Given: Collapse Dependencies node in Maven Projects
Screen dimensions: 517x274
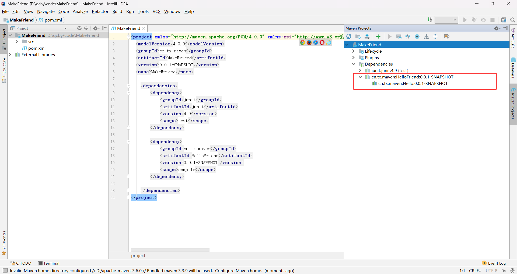Looking at the screenshot, I should point(354,64).
